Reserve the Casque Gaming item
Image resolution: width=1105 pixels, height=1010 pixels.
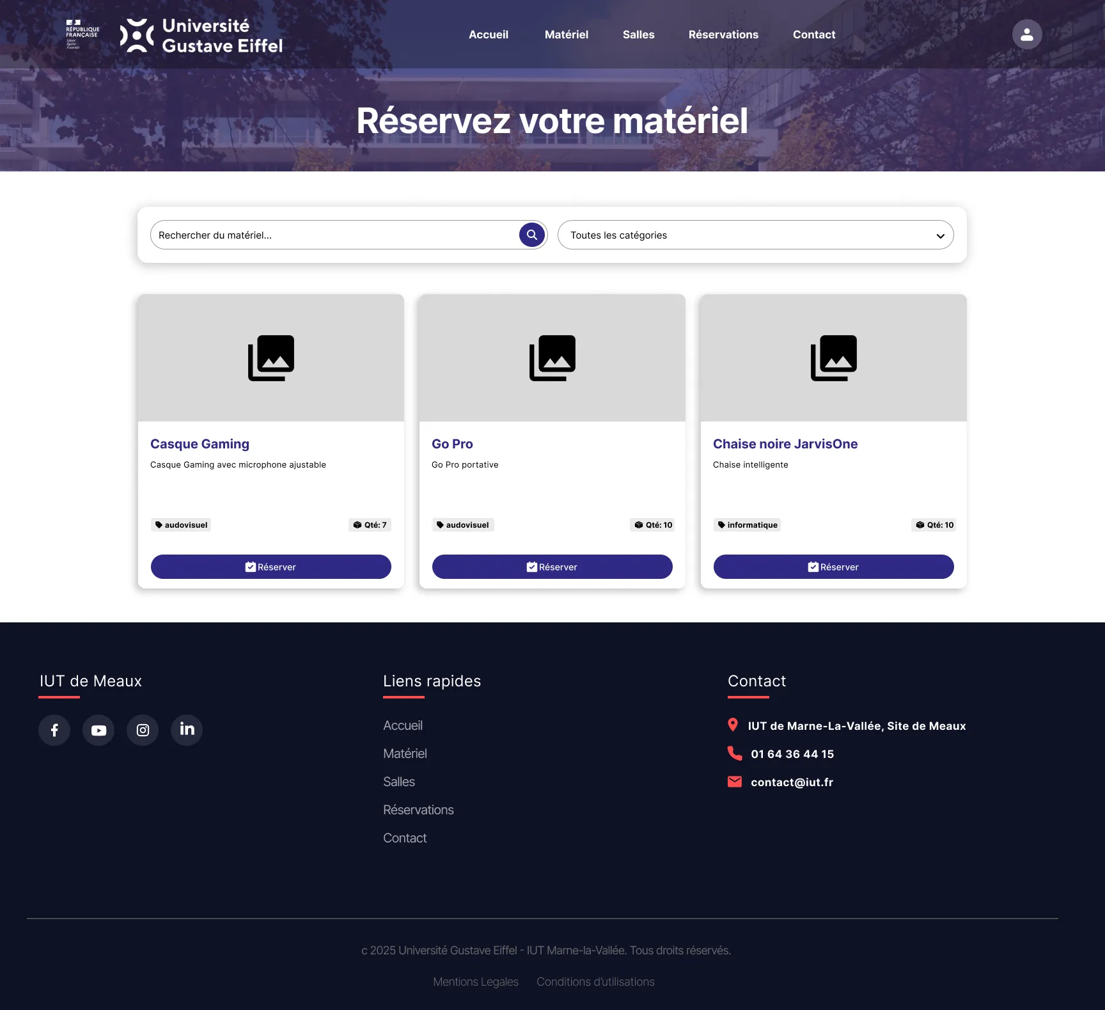pyautogui.click(x=271, y=567)
